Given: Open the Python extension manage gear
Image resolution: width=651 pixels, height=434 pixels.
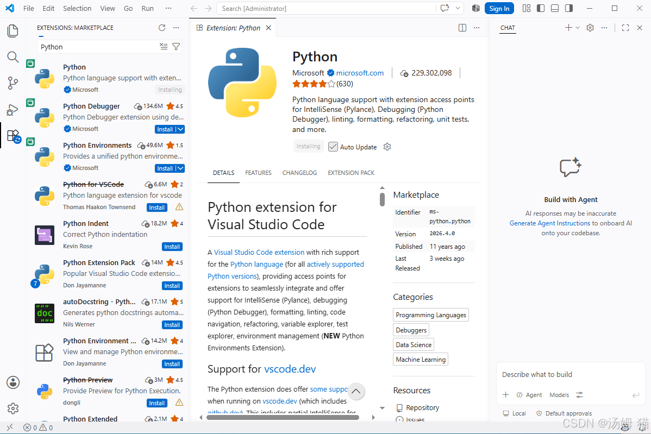Looking at the screenshot, I should pos(387,147).
